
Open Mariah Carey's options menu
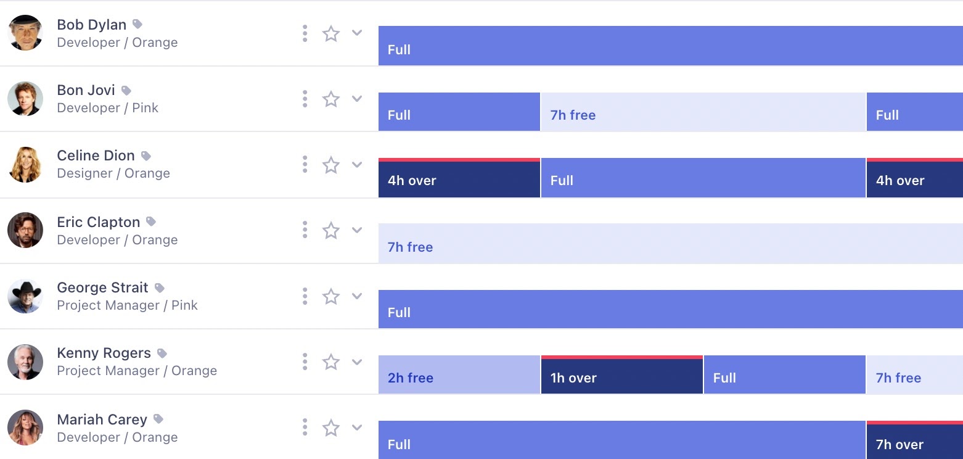coord(305,427)
